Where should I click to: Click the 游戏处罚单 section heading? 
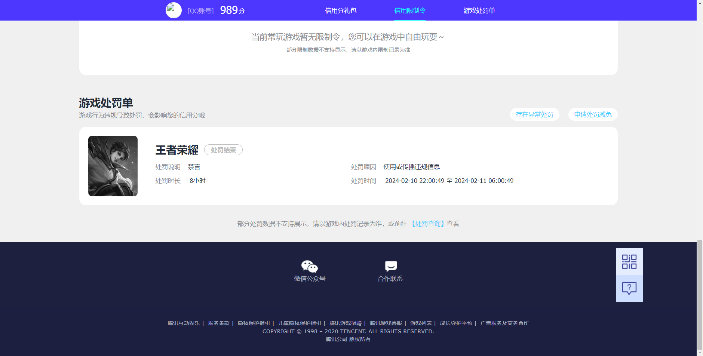tap(106, 102)
